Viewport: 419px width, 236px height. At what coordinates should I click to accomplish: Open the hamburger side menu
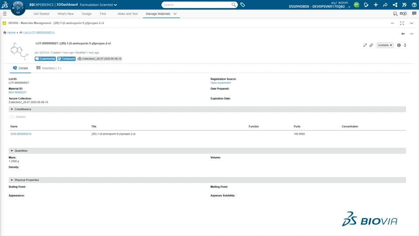click(5, 14)
